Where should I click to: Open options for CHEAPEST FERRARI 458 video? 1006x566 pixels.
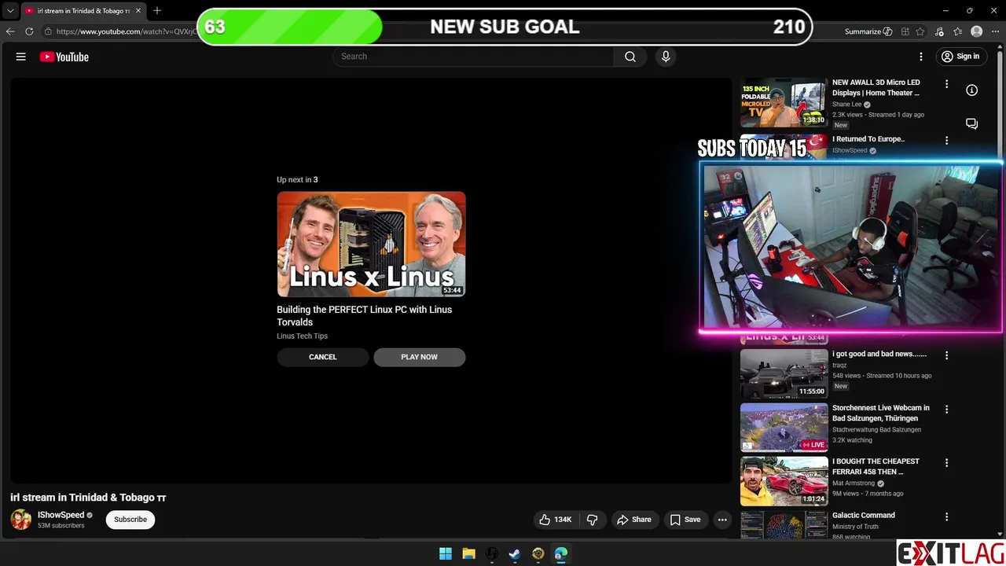point(946,463)
